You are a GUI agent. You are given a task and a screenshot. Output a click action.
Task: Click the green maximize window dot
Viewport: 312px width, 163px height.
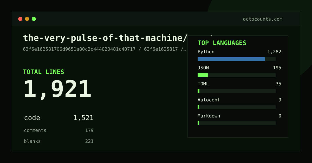[x=34, y=19]
